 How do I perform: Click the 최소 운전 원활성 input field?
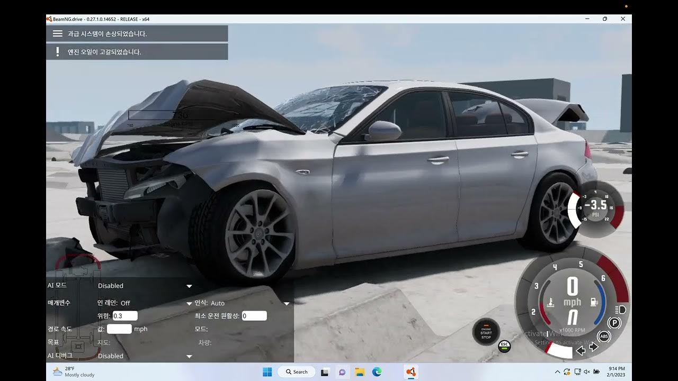(x=254, y=316)
